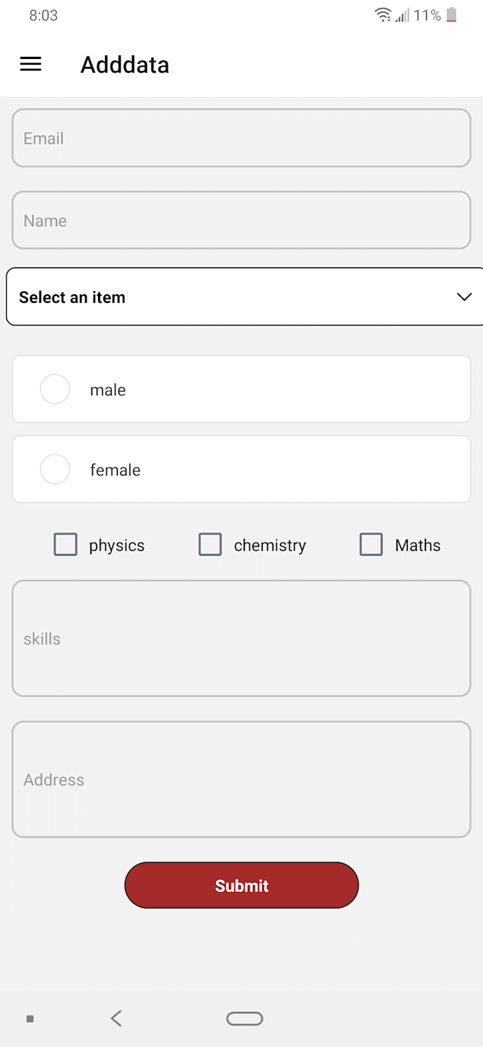Click the Address text area

tap(241, 779)
